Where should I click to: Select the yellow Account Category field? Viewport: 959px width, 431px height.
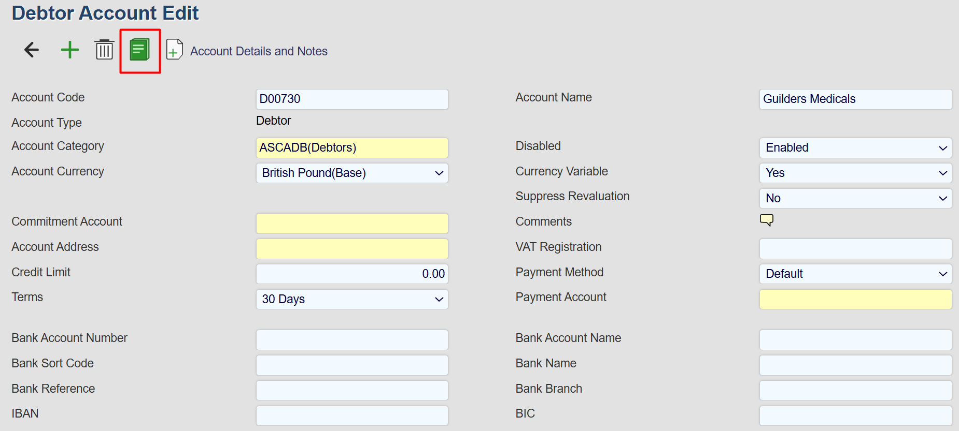352,147
